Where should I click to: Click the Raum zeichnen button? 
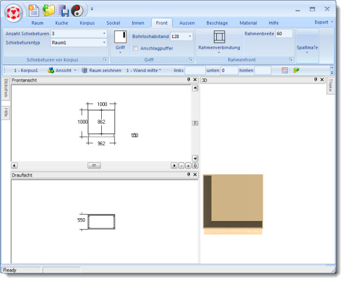(x=102, y=70)
